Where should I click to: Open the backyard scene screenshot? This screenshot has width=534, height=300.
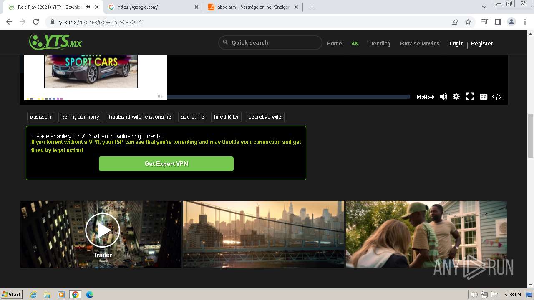tap(426, 234)
